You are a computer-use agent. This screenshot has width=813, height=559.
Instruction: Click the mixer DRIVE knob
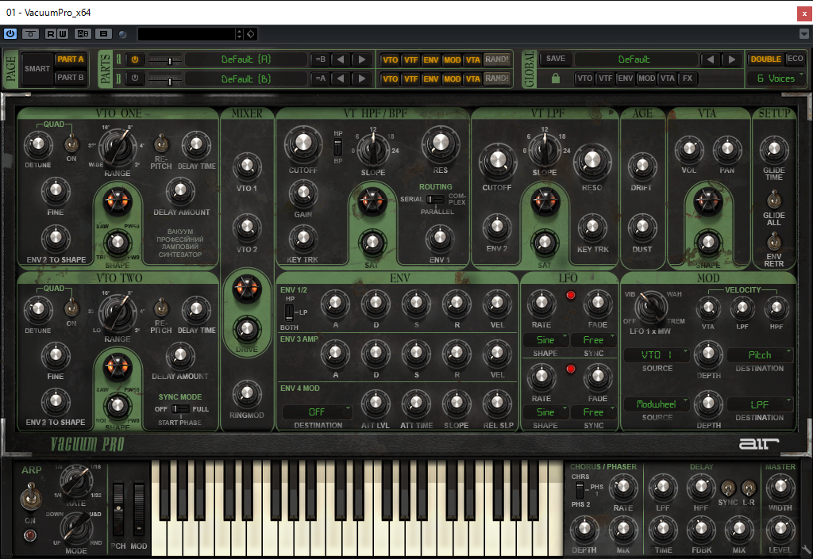point(248,328)
